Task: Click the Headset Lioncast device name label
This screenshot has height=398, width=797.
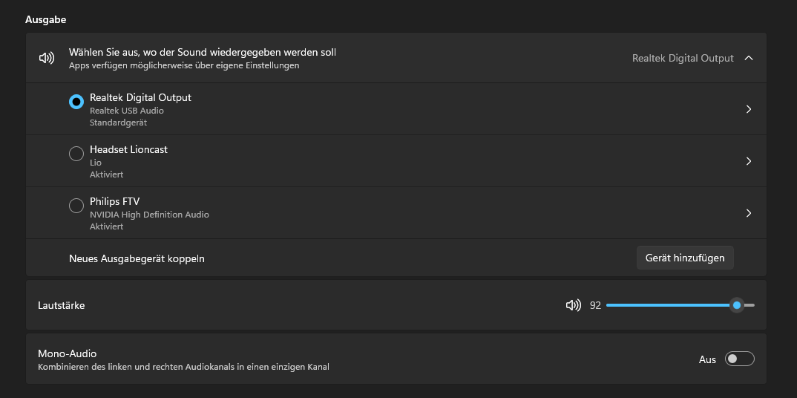Action: point(128,149)
